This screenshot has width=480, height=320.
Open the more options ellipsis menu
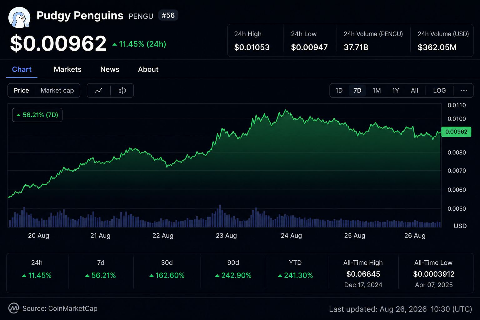(464, 91)
